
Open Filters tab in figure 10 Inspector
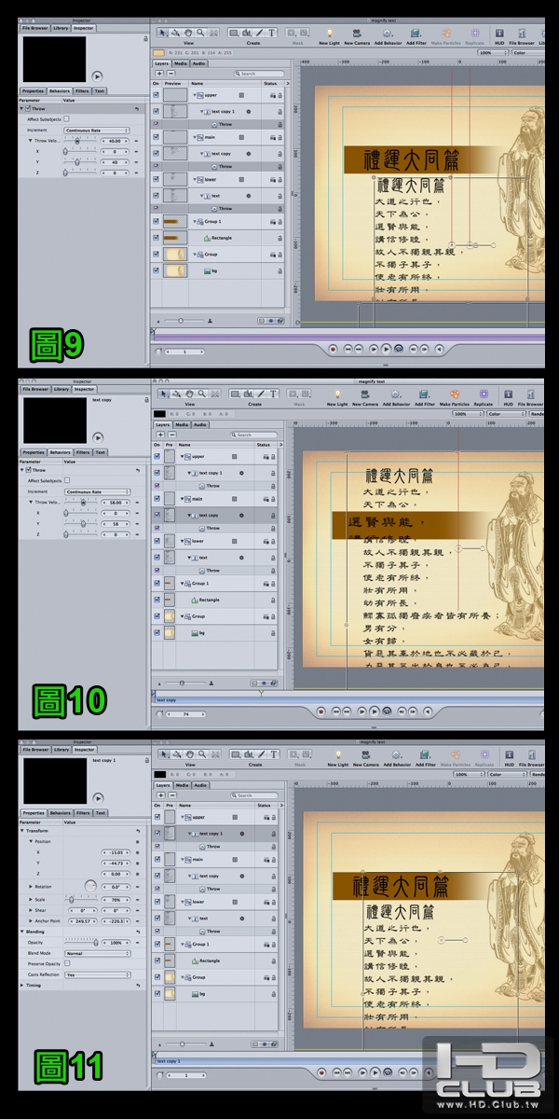pyautogui.click(x=82, y=452)
